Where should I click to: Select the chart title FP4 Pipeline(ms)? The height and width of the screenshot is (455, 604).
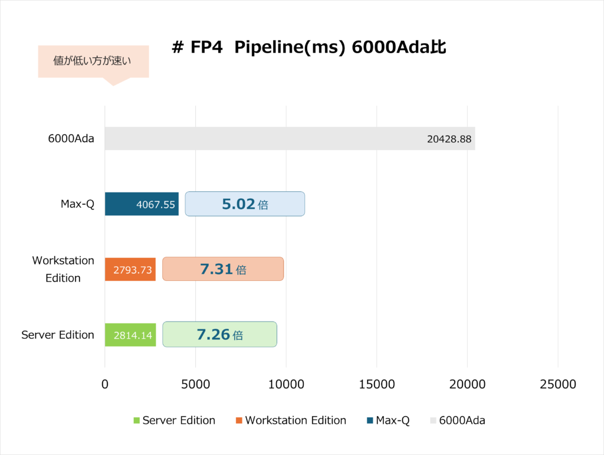pyautogui.click(x=308, y=48)
